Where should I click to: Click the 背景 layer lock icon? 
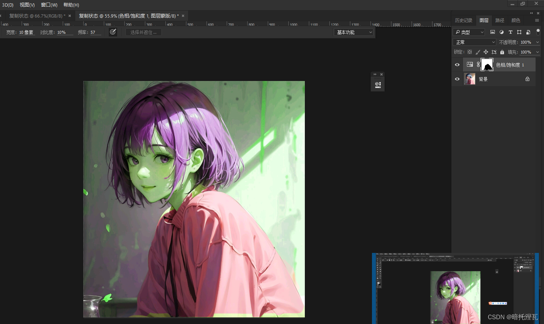coord(527,79)
